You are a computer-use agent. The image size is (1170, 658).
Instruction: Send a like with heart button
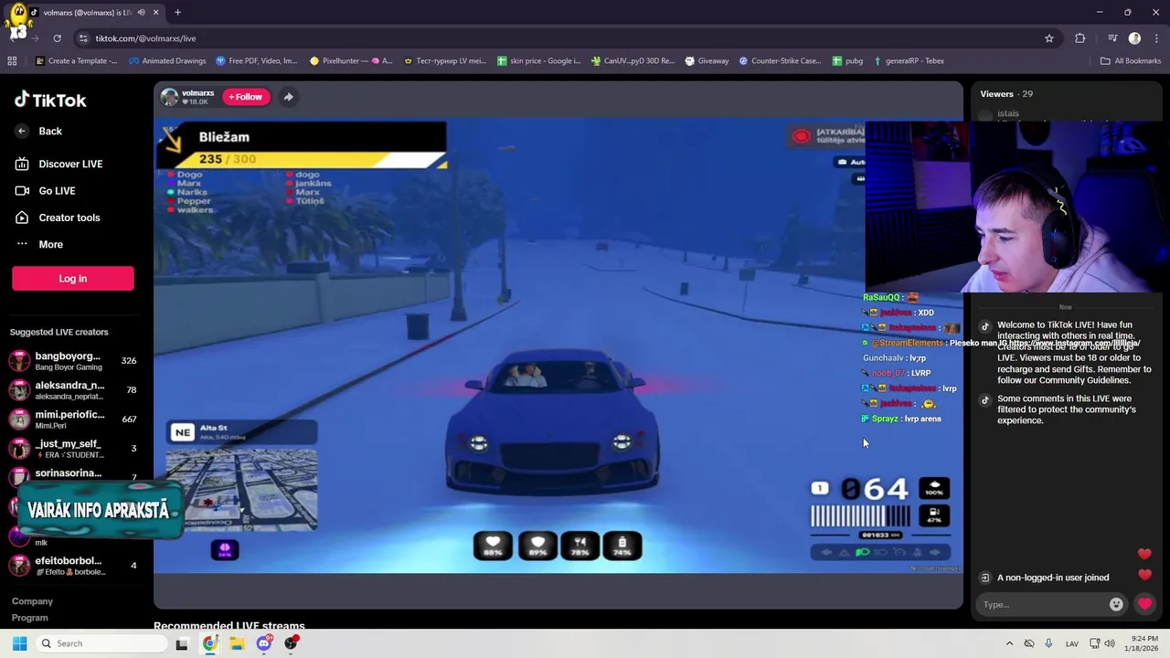pyautogui.click(x=1144, y=604)
